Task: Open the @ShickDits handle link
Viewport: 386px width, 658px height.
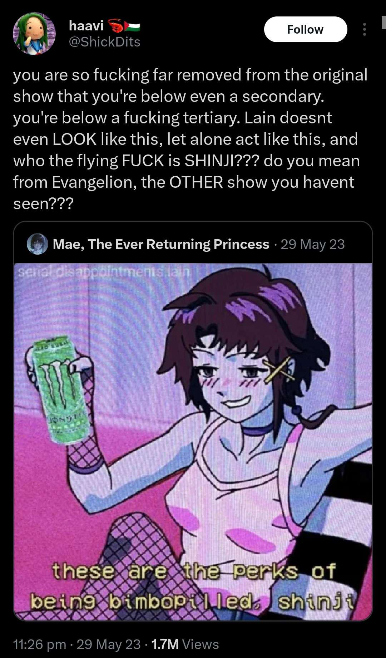Action: point(104,42)
